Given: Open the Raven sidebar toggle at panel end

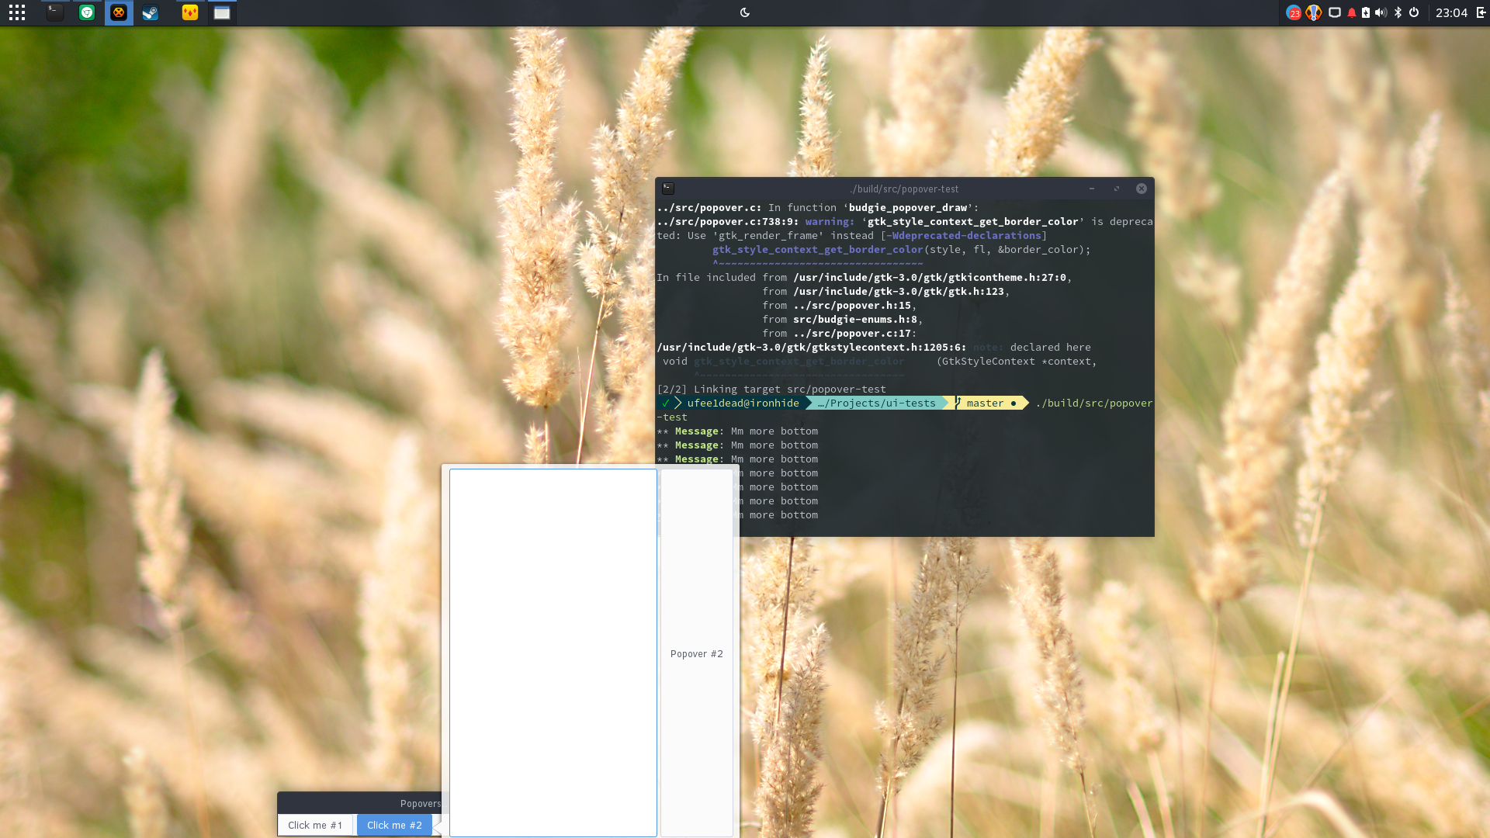Looking at the screenshot, I should (1481, 12).
